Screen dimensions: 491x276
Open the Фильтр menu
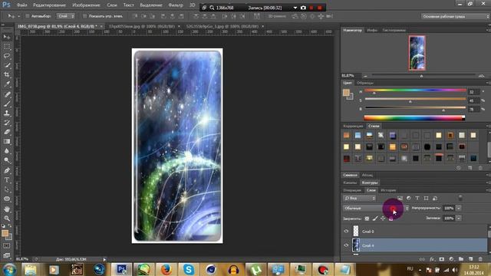[x=176, y=5]
